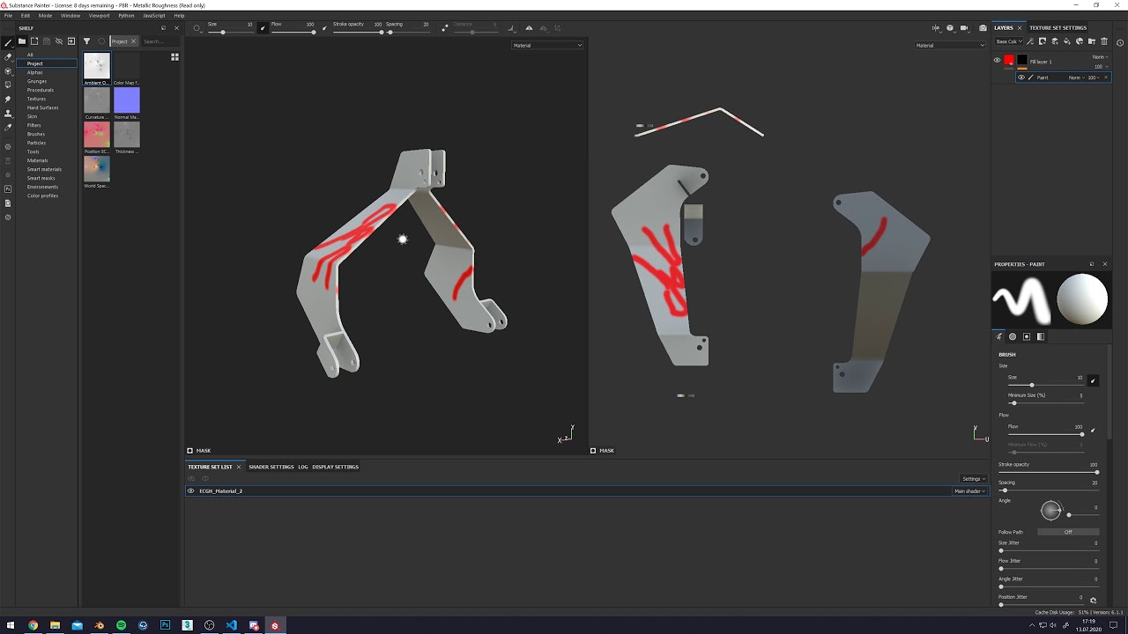Click the shelf import resources icon
1128x634 pixels.
pyautogui.click(x=71, y=41)
